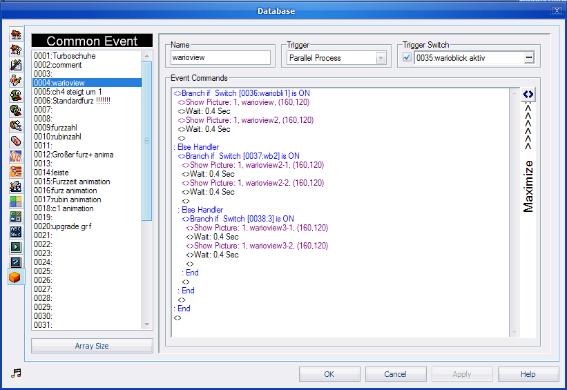Image resolution: width=567 pixels, height=390 pixels.
Task: Click the music note icon in the bottom-left corner
Action: coord(17,373)
